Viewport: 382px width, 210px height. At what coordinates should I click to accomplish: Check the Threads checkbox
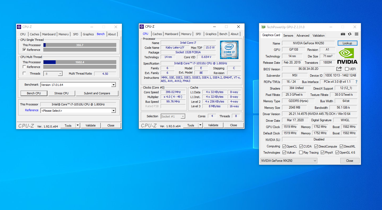pyautogui.click(x=24, y=74)
